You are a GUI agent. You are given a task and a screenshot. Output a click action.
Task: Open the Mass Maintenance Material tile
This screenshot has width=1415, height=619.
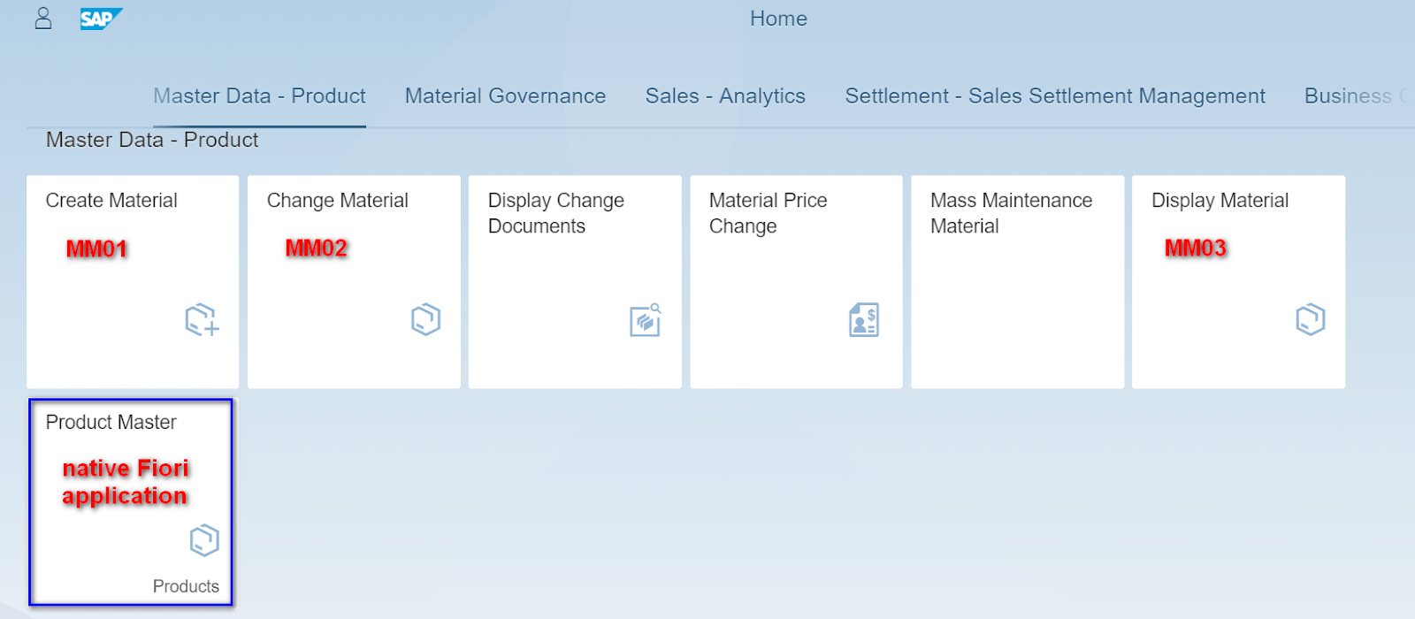(1017, 281)
